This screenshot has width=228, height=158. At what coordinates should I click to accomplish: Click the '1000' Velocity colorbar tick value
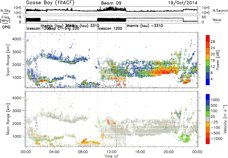tap(215, 100)
